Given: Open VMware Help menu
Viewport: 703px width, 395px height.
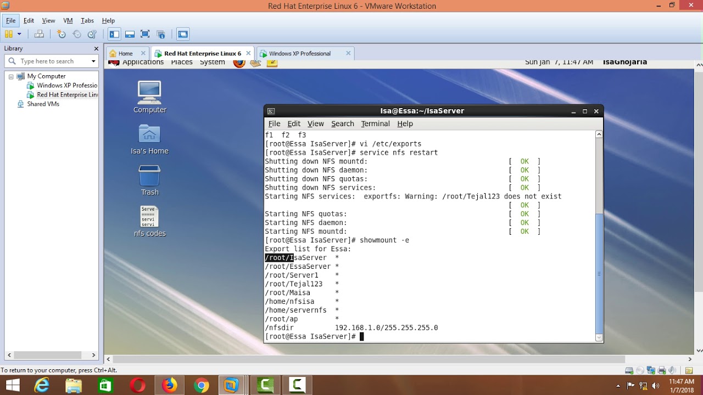Looking at the screenshot, I should [x=108, y=20].
